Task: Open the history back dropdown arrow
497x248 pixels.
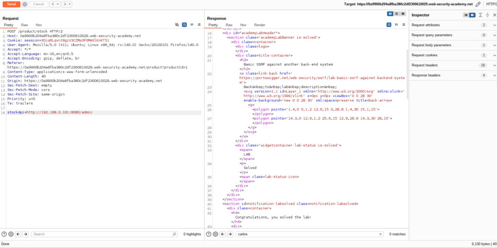Action: coord(58,4)
